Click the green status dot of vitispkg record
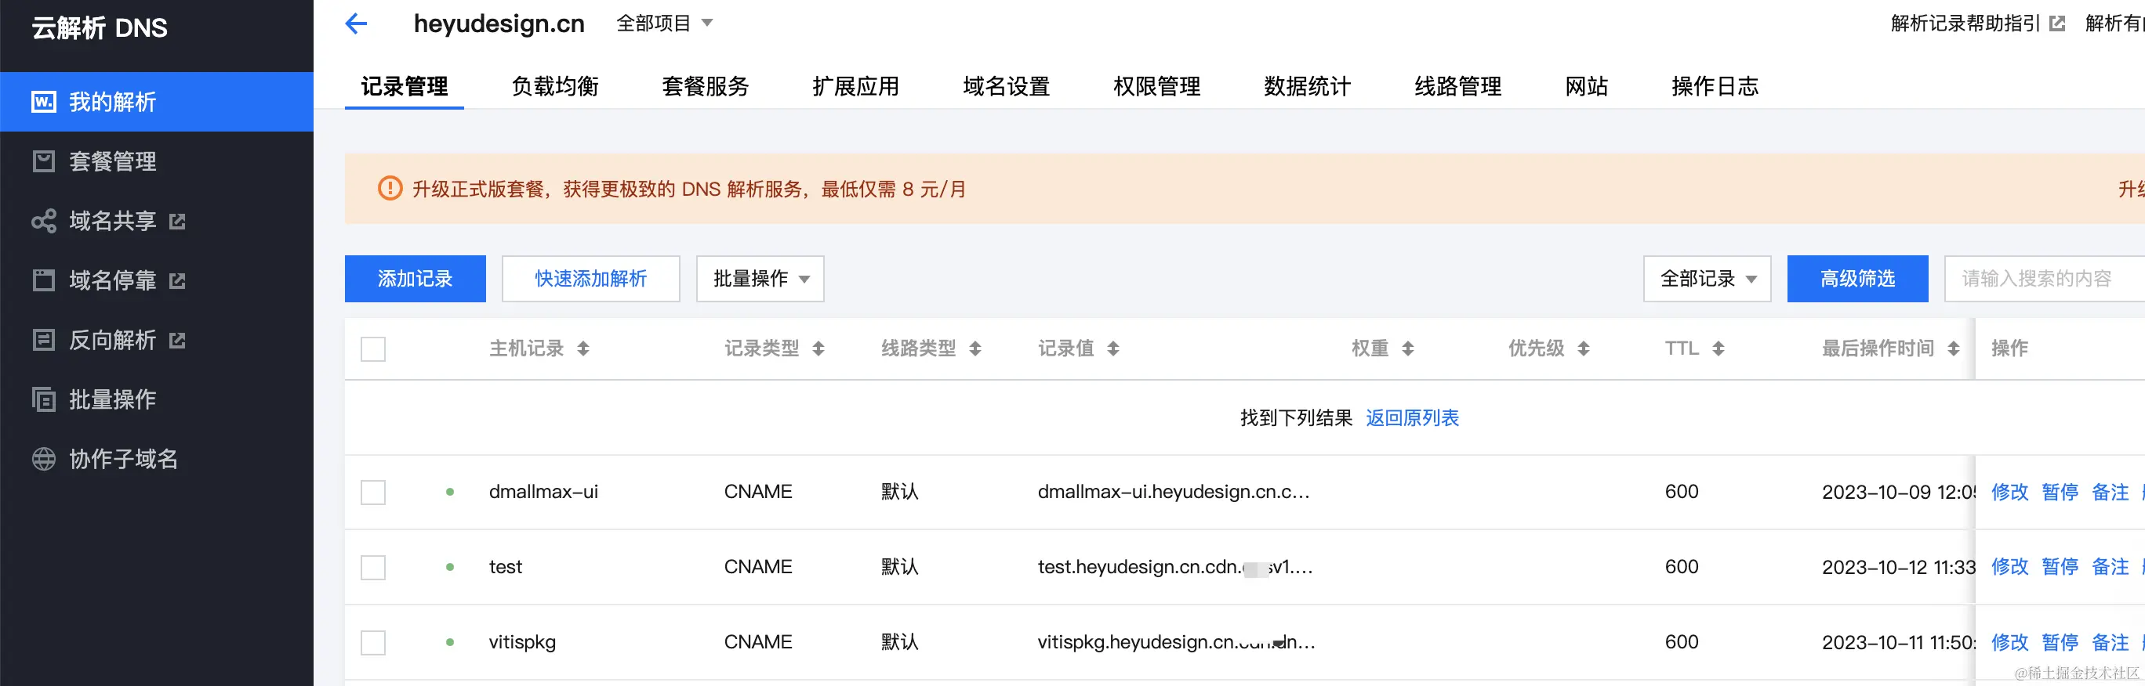This screenshot has height=686, width=2145. point(451,642)
